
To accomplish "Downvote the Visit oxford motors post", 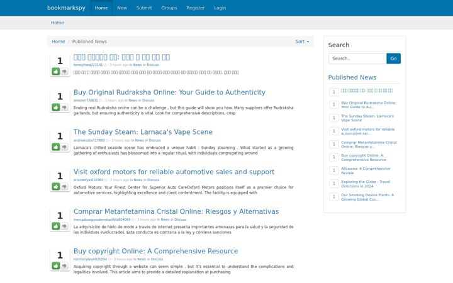I will coord(64,187).
